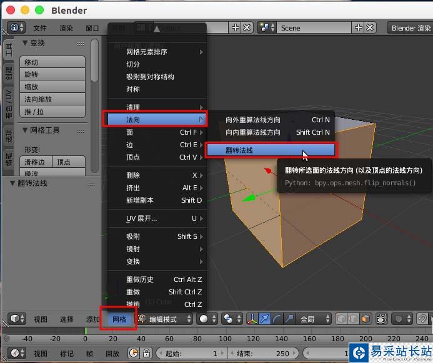Select 切分 in the mesh menu
The width and height of the screenshot is (433, 363).
pyautogui.click(x=157, y=64)
